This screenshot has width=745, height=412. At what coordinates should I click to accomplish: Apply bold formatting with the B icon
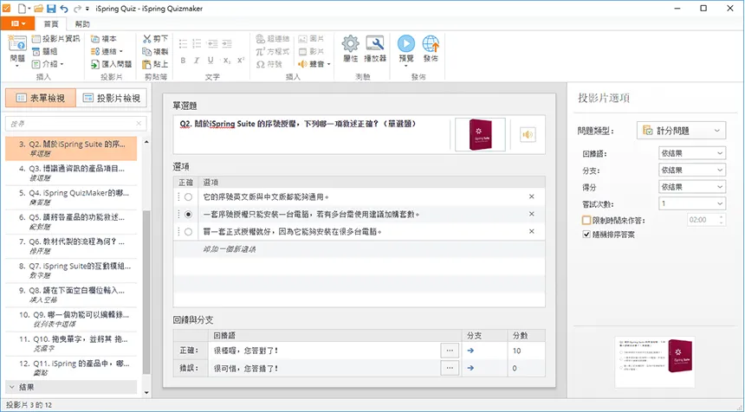[x=183, y=61]
